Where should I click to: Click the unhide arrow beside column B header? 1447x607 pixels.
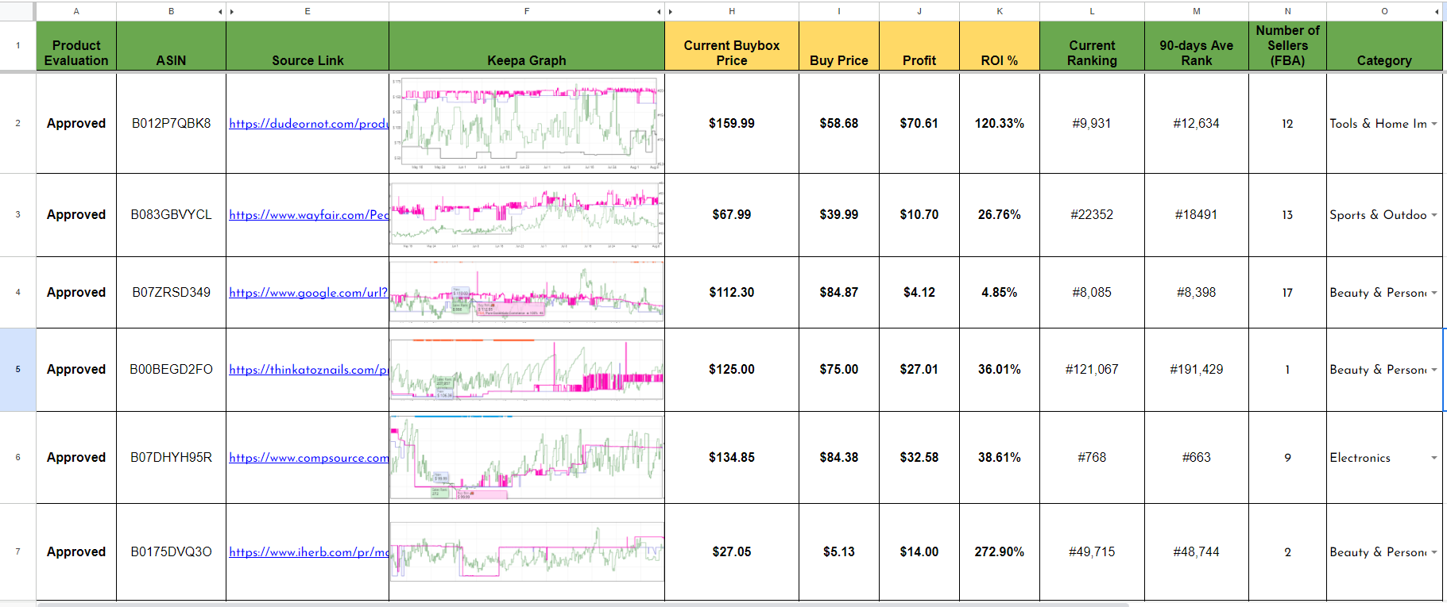tap(220, 12)
